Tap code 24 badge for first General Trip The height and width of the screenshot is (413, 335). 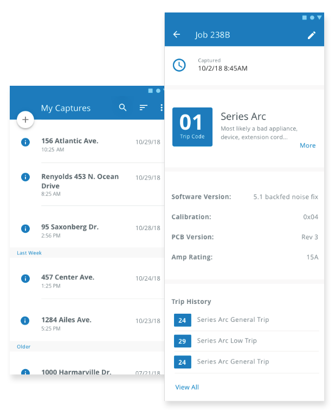point(182,320)
